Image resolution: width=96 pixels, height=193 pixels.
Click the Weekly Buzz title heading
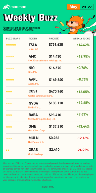tap(30, 18)
